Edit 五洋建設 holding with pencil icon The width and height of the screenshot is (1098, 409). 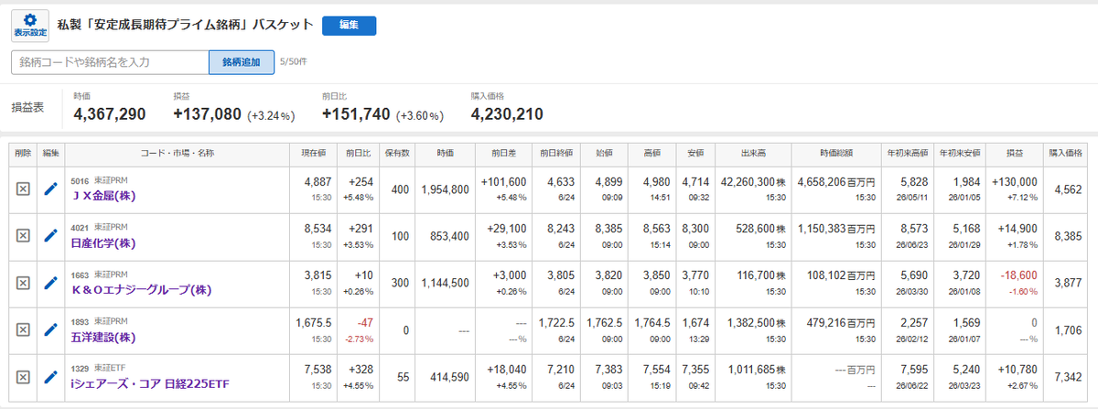click(x=50, y=329)
